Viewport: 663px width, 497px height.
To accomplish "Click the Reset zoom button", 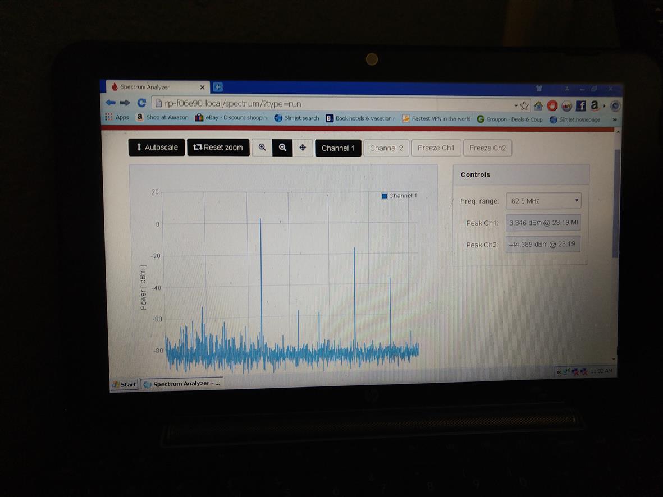I will point(218,148).
